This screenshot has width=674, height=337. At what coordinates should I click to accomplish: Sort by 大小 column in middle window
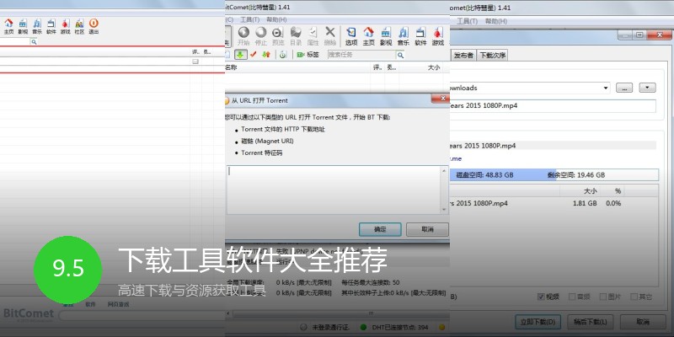tap(433, 67)
